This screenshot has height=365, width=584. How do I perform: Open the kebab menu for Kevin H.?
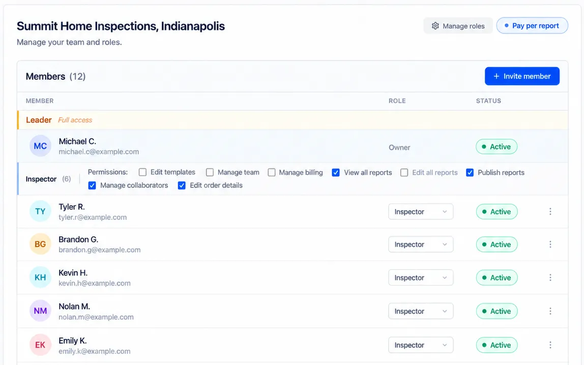tap(550, 277)
